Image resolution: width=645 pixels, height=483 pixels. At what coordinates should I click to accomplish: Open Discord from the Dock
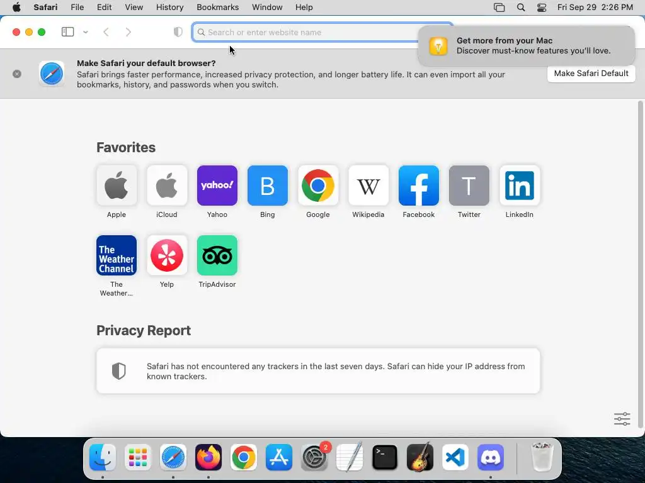tap(491, 457)
